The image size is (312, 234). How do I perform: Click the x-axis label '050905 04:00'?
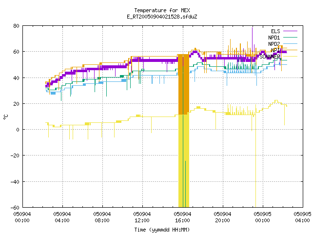pos(302,217)
